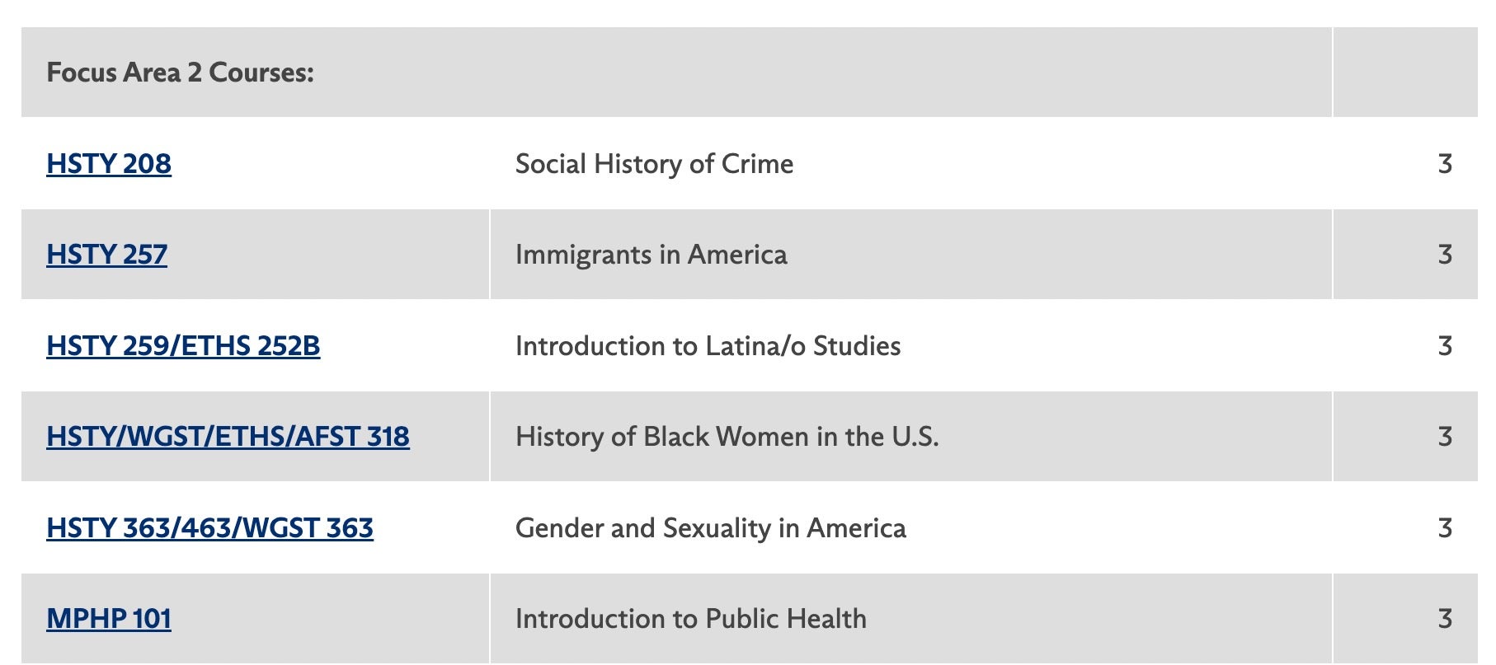1496x665 pixels.
Task: Click credit hours for Introduction to Public Health
Action: click(1444, 619)
